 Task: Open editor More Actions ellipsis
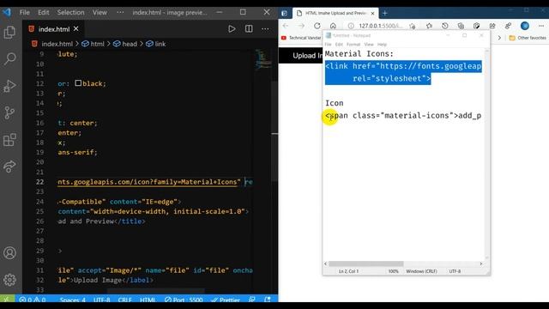[265, 28]
